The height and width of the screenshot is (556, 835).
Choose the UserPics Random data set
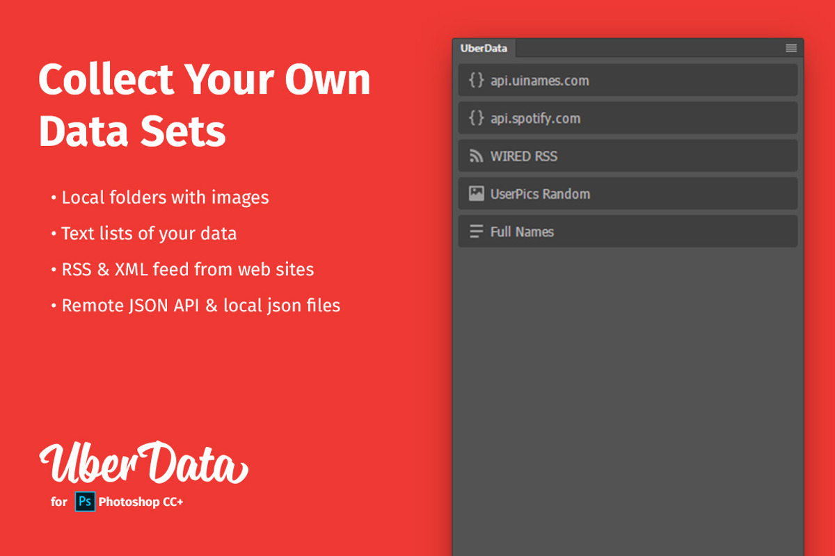point(628,193)
